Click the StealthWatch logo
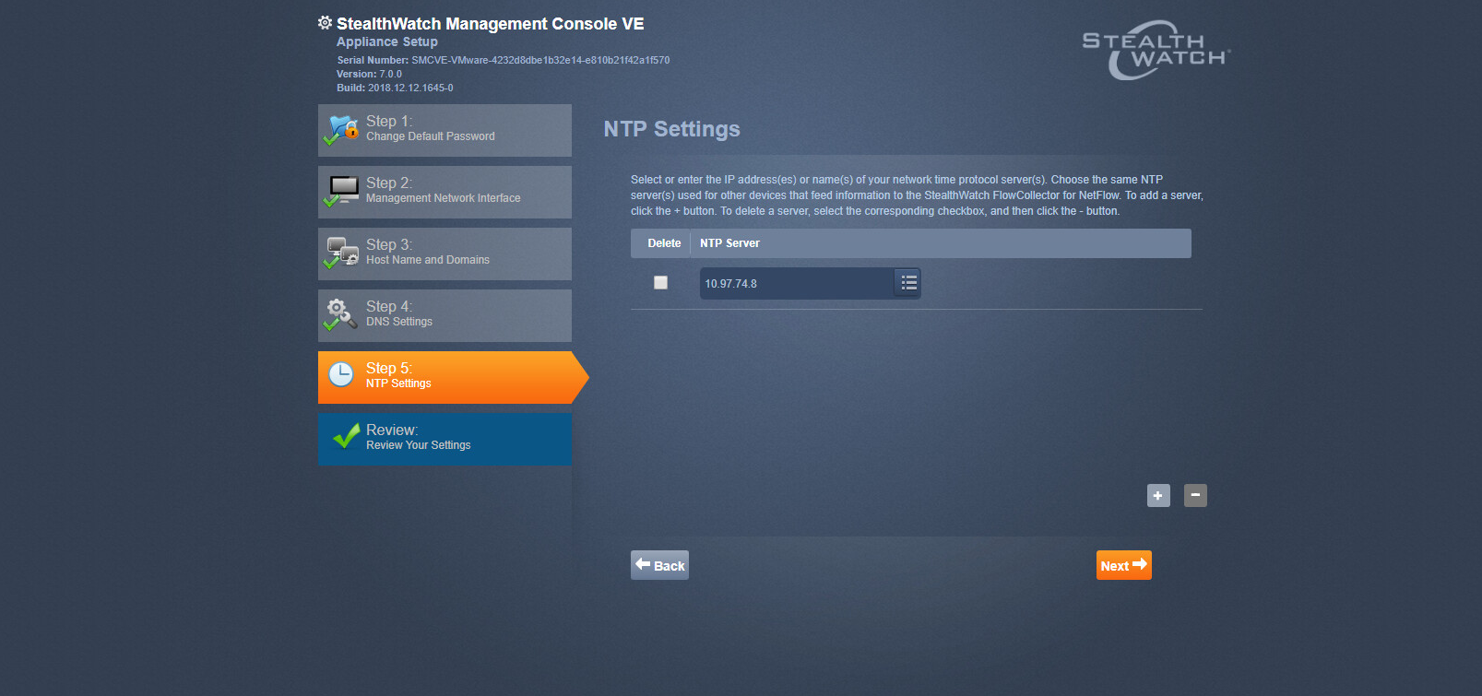Image resolution: width=1482 pixels, height=696 pixels. 1156,51
